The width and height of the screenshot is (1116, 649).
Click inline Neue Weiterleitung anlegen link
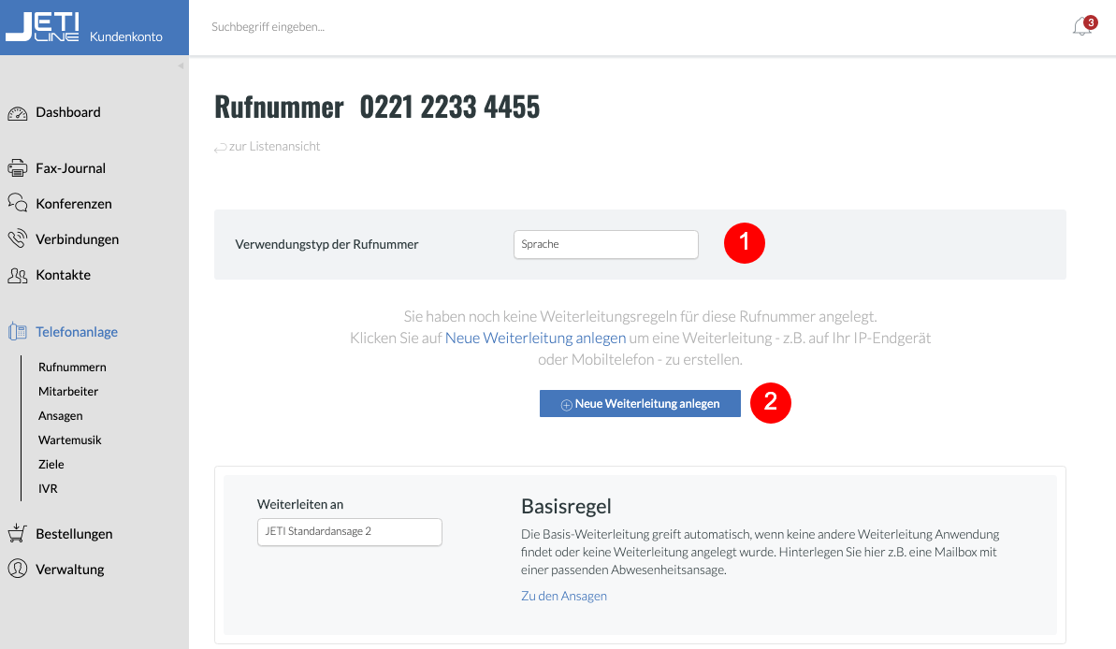point(535,338)
